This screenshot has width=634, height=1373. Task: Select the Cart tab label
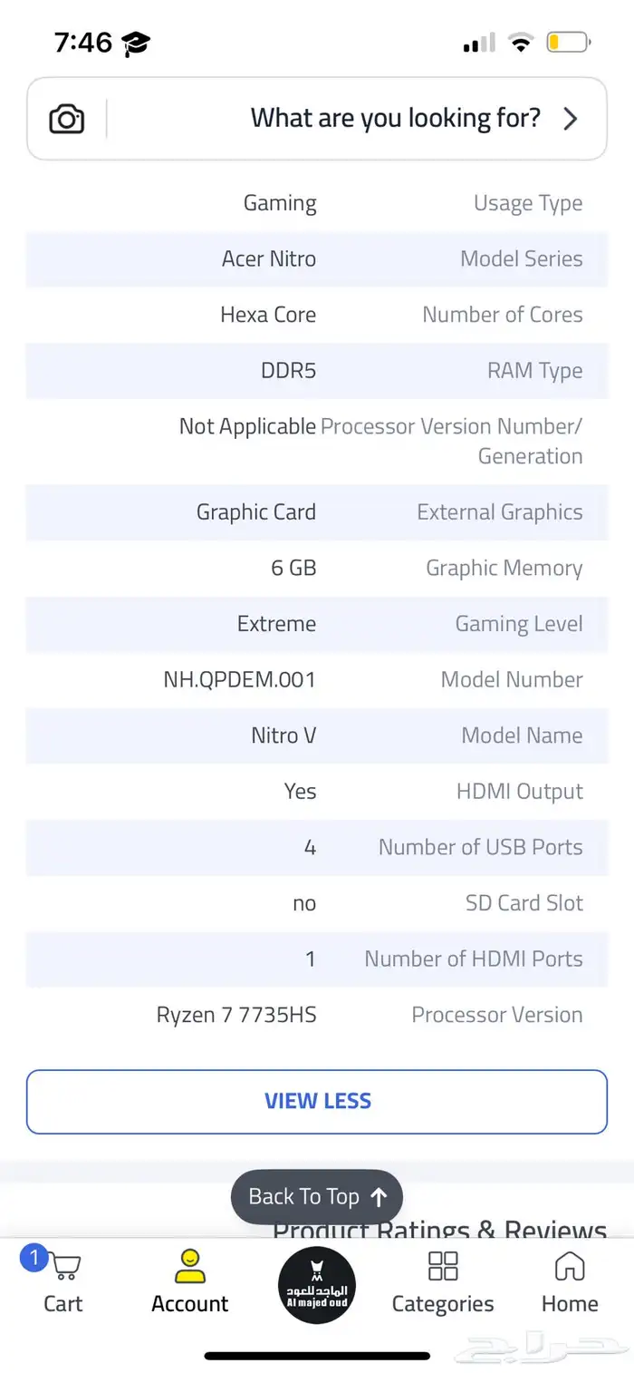[63, 1304]
